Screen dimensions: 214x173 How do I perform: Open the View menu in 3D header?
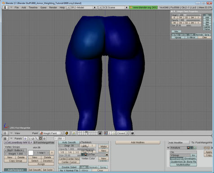(x=18, y=133)
